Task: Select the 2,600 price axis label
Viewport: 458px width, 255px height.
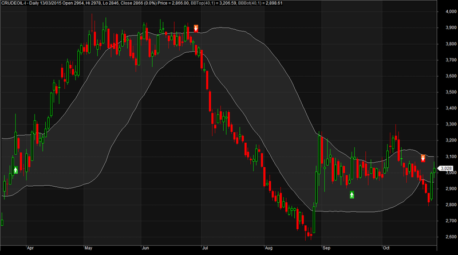Action: tap(451, 237)
